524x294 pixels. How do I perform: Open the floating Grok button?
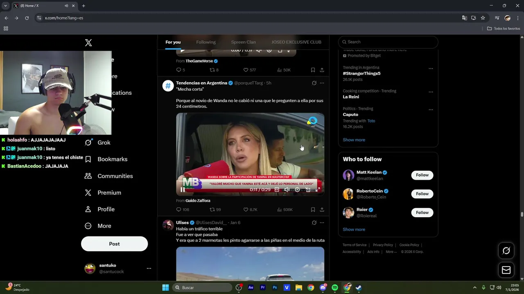[506, 251]
